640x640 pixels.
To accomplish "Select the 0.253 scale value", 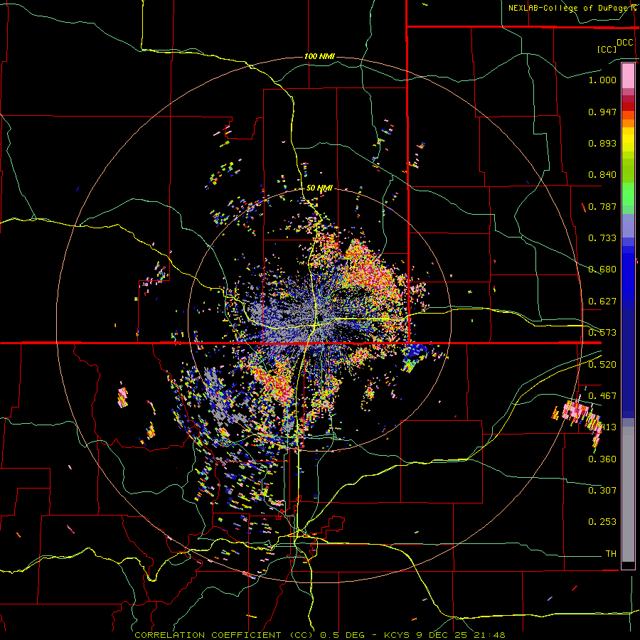I will pos(602,522).
